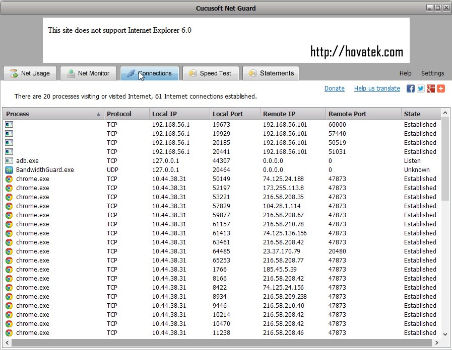Screen dimensions: 452x350
Task: Click Chrome icon in local port 50149 row
Action: [9, 179]
